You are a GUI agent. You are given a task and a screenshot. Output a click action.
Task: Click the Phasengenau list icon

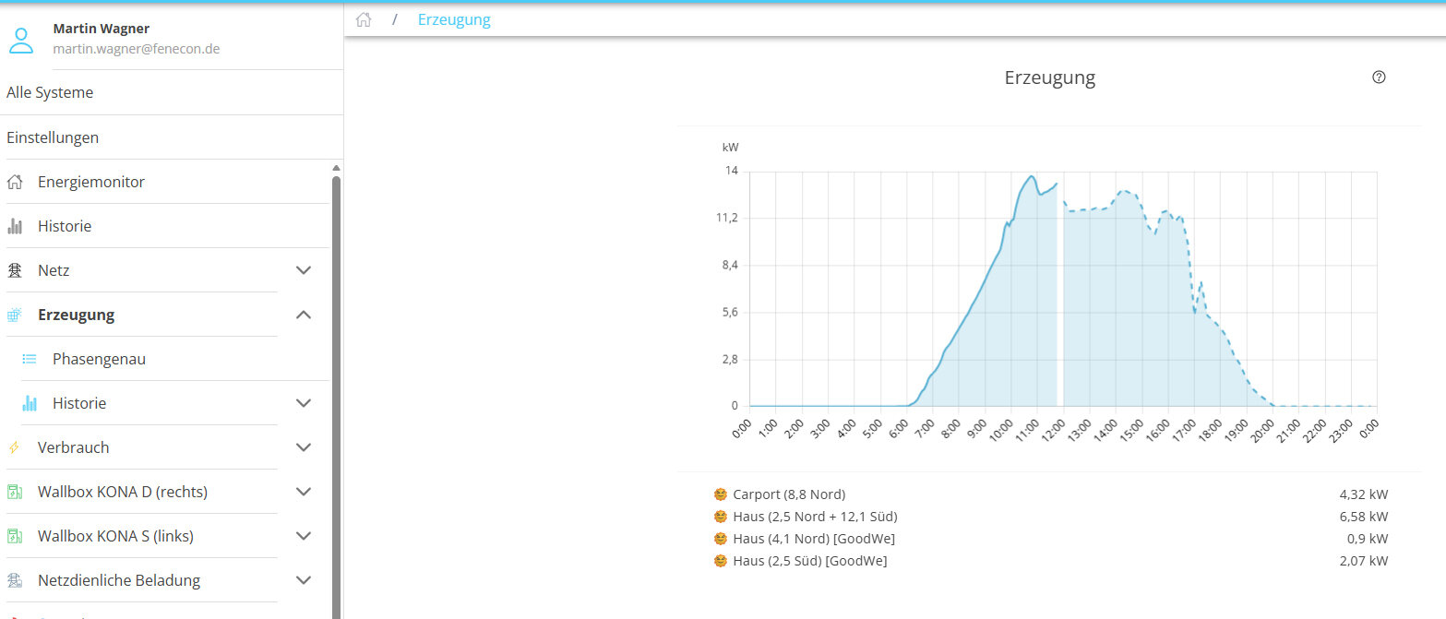click(x=30, y=359)
